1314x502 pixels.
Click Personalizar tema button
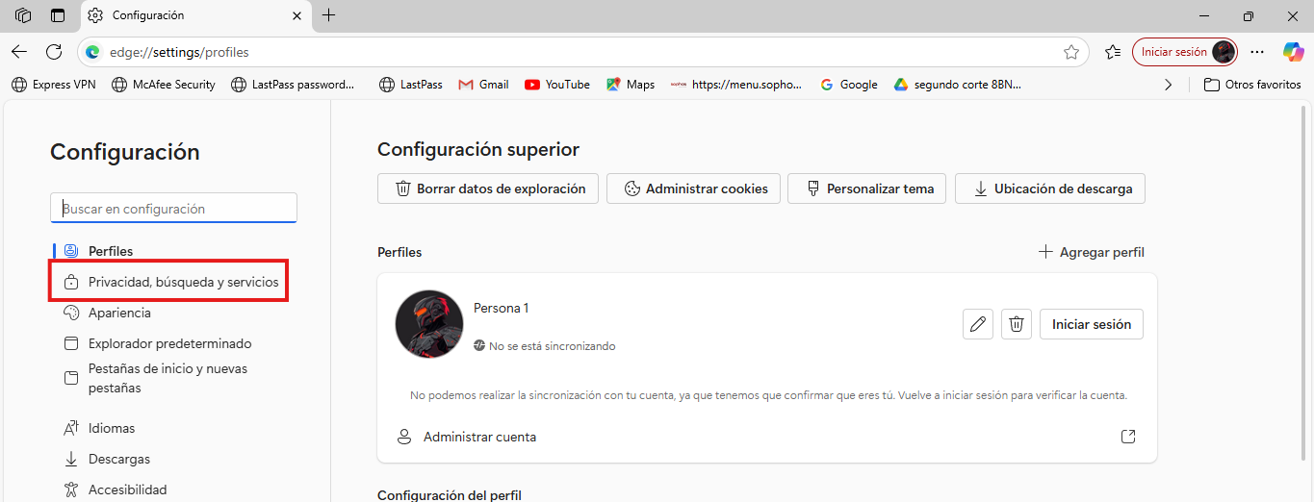point(867,188)
